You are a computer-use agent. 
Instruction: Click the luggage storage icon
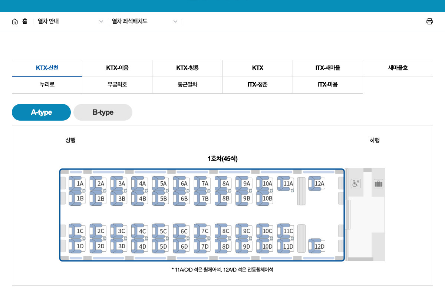coord(378,183)
